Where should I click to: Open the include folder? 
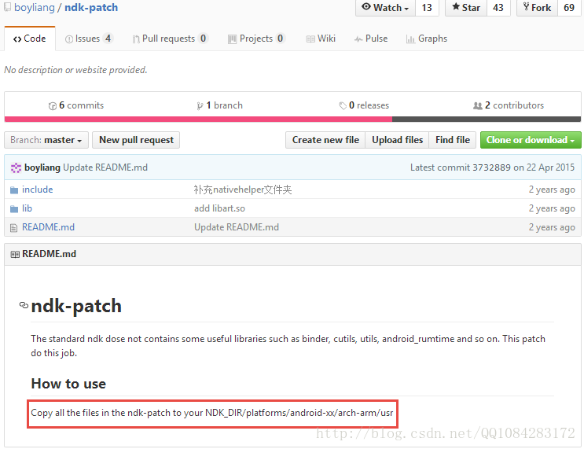(x=37, y=190)
